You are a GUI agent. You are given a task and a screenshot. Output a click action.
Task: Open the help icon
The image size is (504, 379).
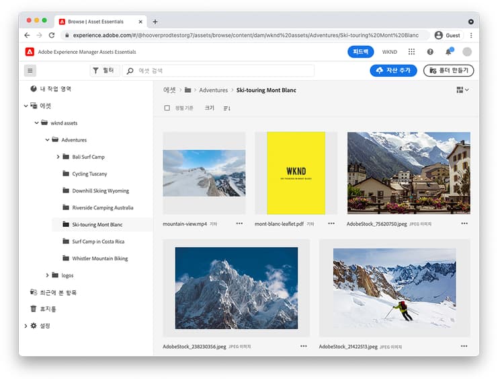click(x=430, y=52)
